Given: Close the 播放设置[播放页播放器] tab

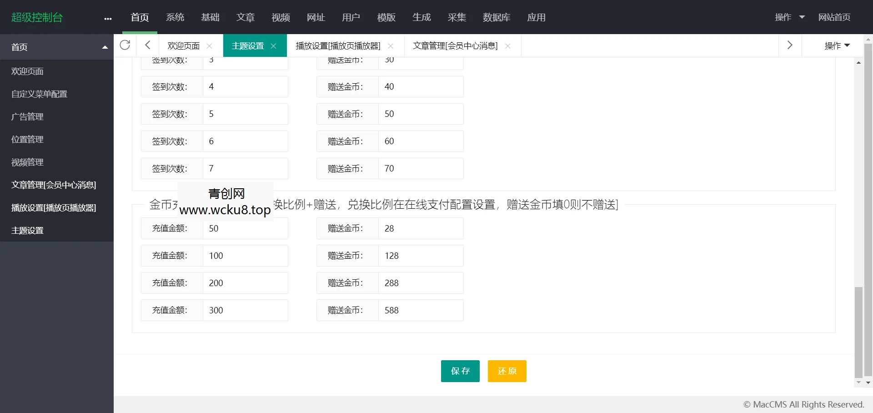Looking at the screenshot, I should [x=390, y=46].
